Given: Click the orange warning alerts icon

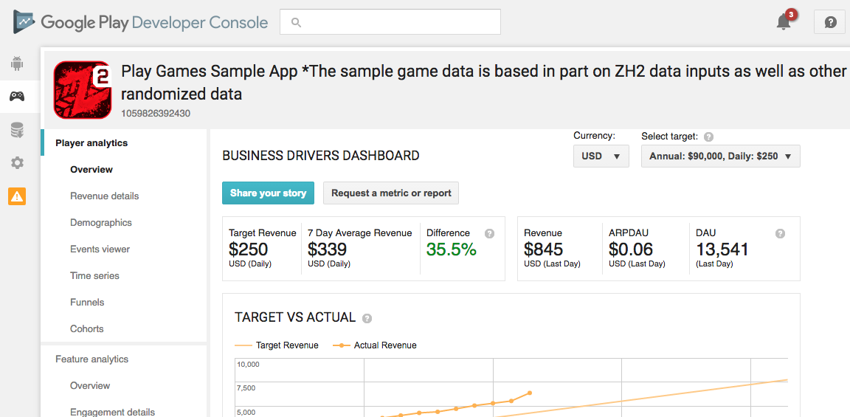Looking at the screenshot, I should [x=16, y=196].
